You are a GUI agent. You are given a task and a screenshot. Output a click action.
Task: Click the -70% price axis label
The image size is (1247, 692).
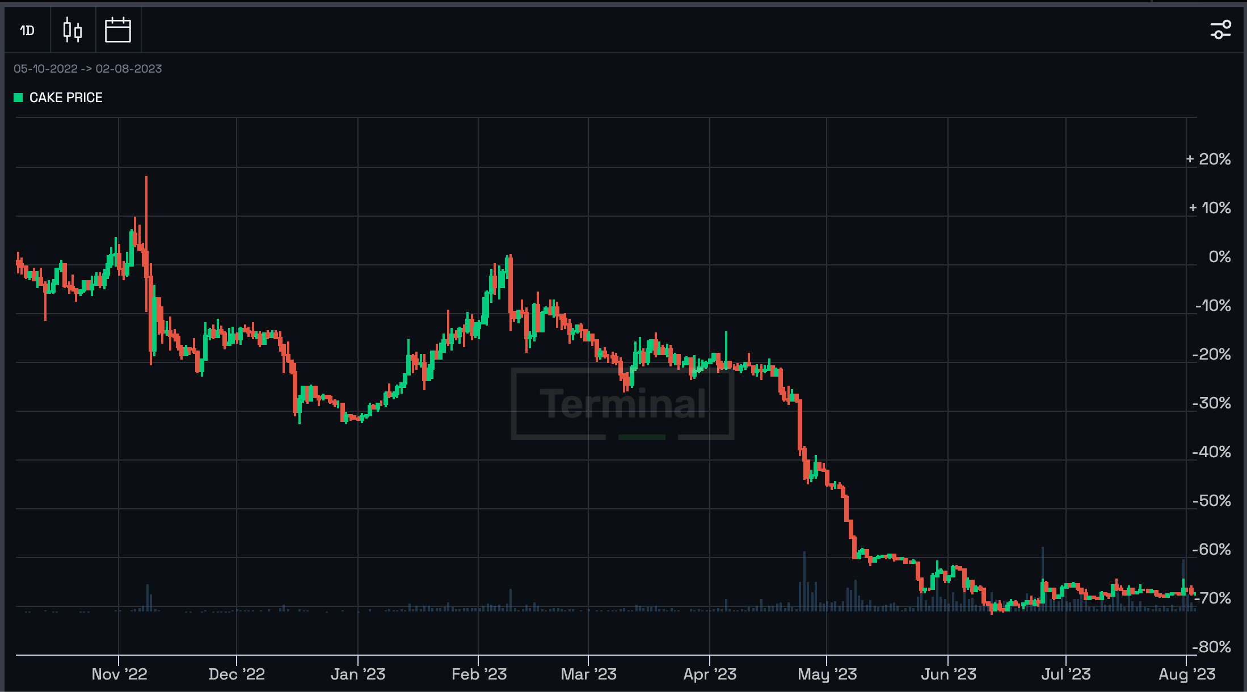pyautogui.click(x=1212, y=598)
